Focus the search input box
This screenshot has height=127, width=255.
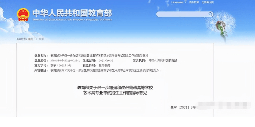185,14
